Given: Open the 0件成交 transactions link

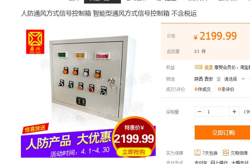Looking at the screenshot, I should tap(202, 89).
